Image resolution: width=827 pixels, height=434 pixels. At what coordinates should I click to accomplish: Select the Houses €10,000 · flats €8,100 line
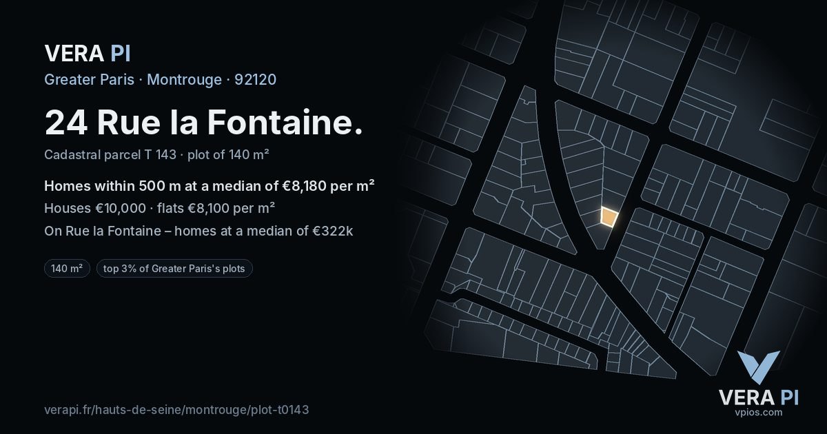pos(160,207)
